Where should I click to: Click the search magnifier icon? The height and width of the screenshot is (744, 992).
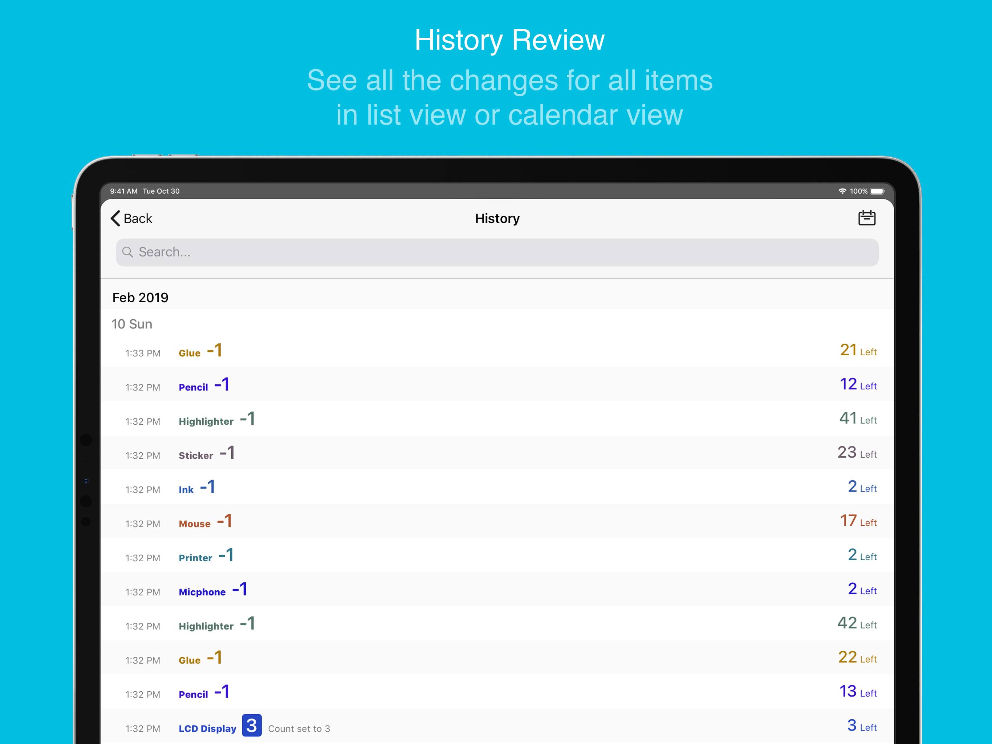point(128,252)
